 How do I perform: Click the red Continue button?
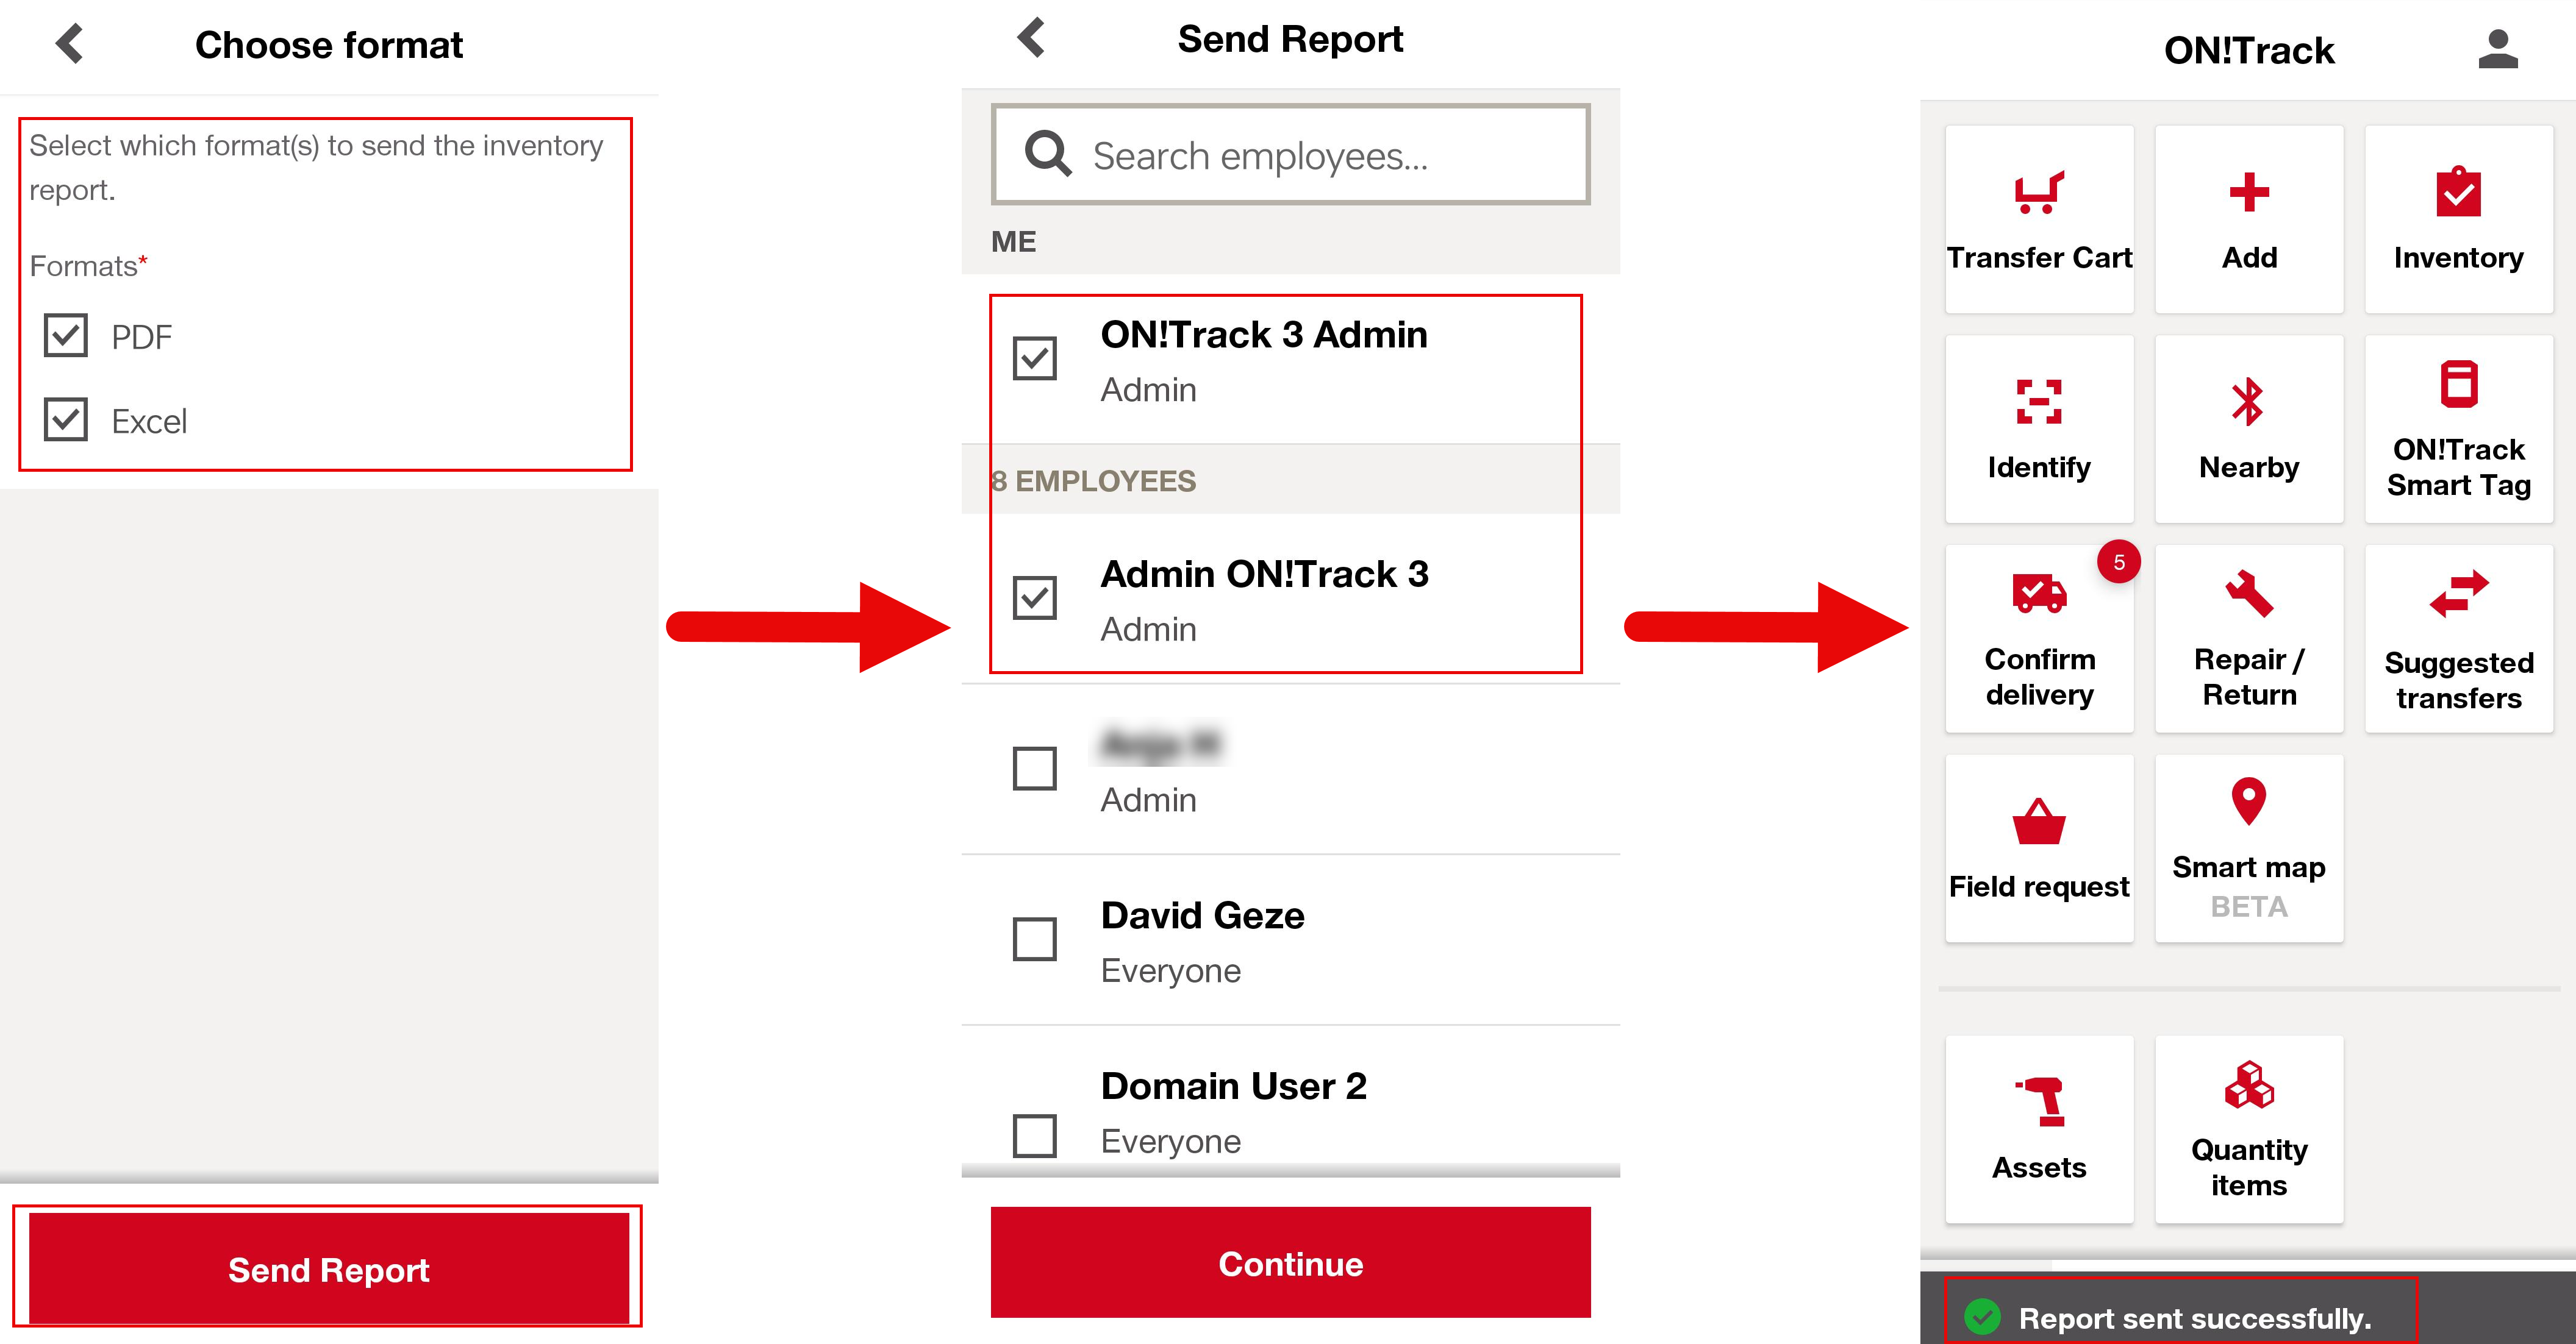[1290, 1262]
